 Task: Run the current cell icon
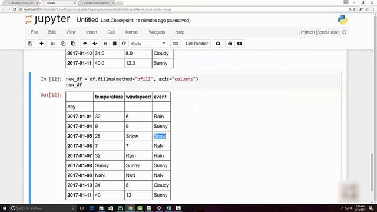coord(105,44)
